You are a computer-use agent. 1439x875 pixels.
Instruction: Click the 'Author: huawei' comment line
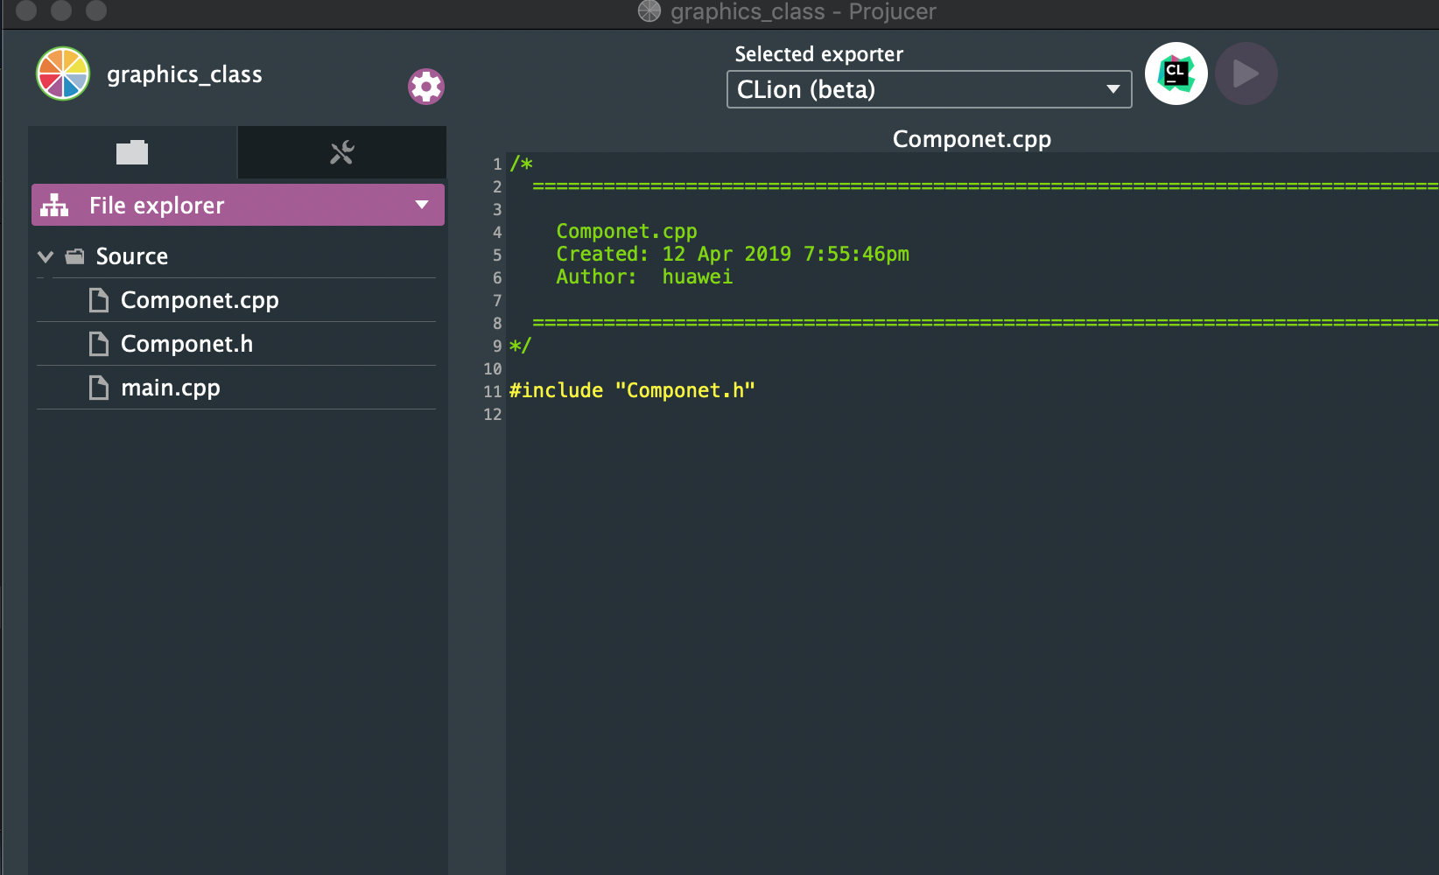pyautogui.click(x=644, y=276)
